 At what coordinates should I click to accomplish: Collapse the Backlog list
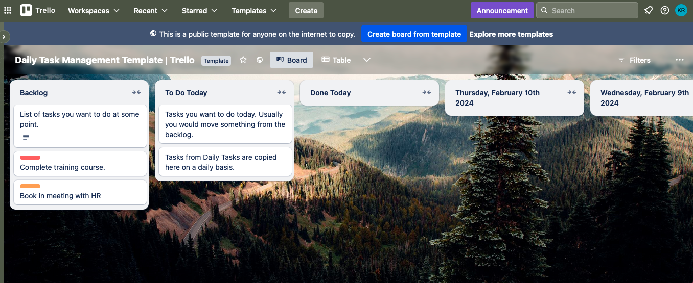[136, 93]
